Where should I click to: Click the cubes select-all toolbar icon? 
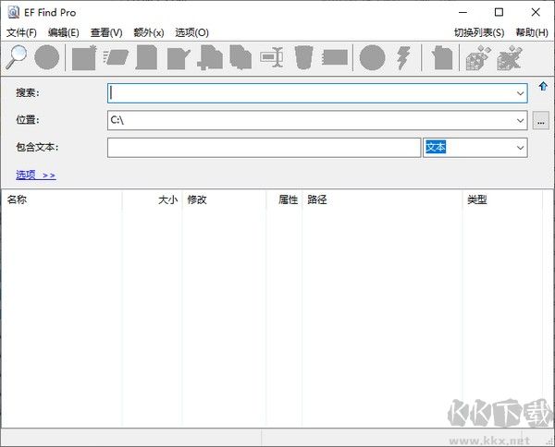click(478, 57)
